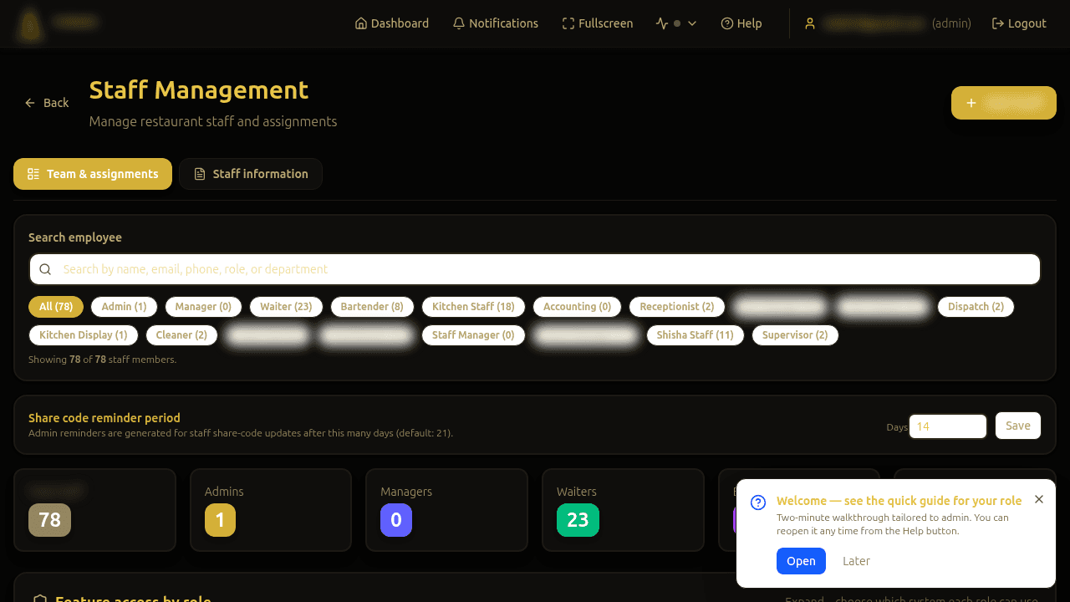Go Back to previous page

click(x=47, y=103)
